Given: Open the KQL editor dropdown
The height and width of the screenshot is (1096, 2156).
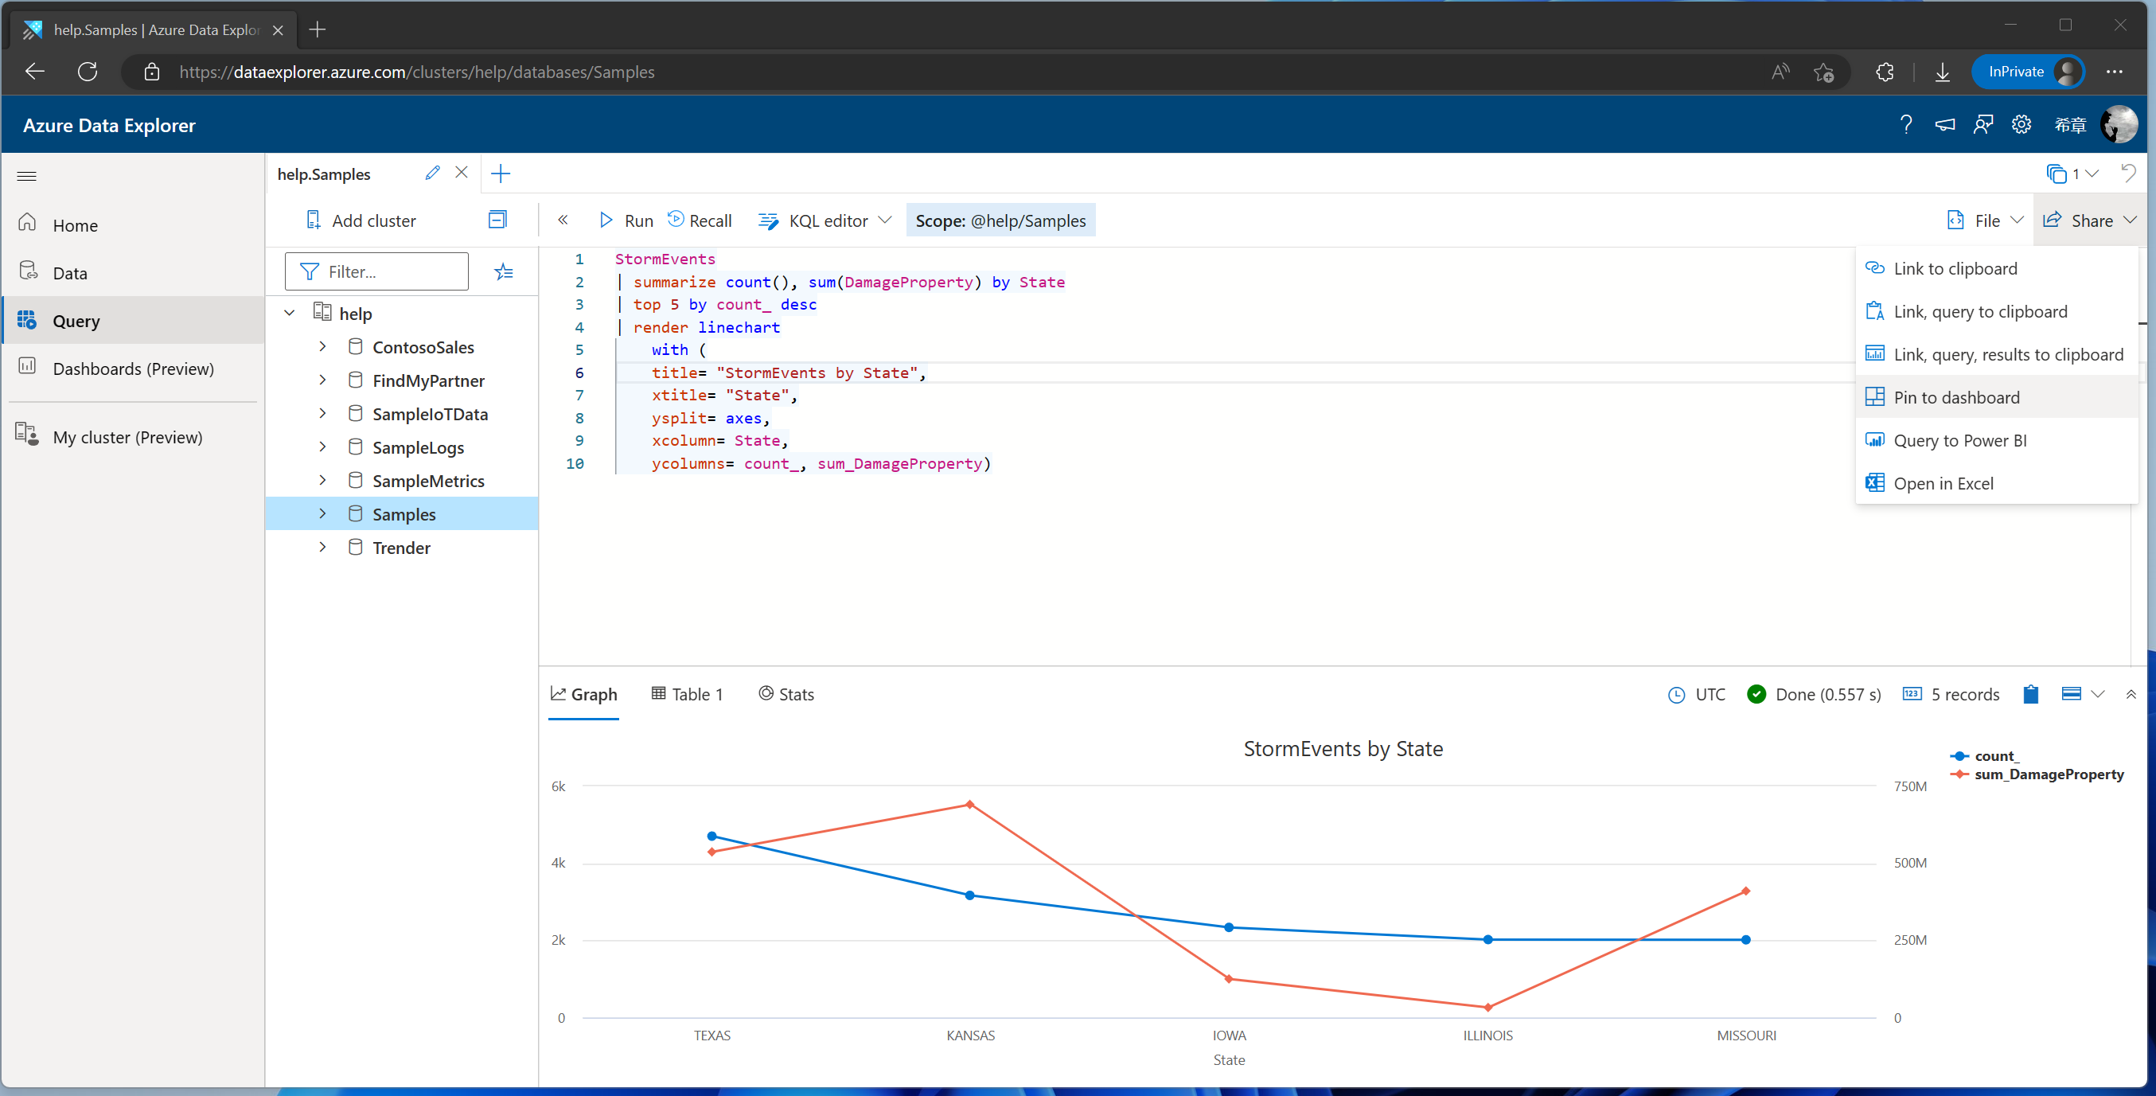Looking at the screenshot, I should (x=825, y=220).
